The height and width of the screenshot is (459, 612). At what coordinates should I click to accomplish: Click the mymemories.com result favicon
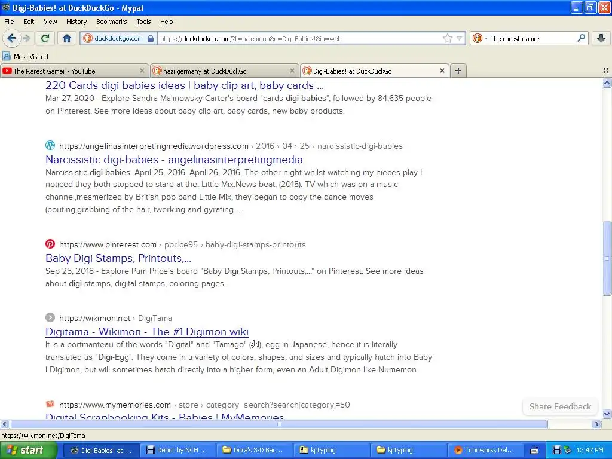(x=50, y=404)
